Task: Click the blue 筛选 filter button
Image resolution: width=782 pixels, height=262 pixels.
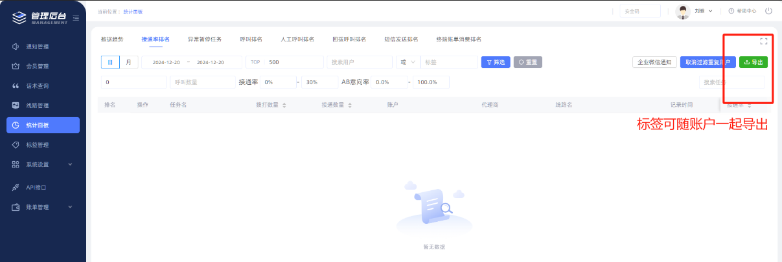Action: pos(496,62)
